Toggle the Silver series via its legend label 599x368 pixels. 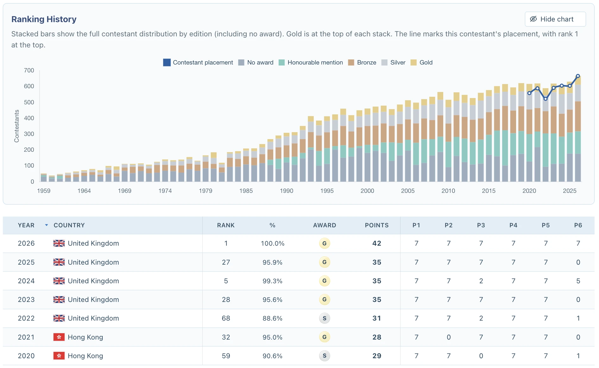pyautogui.click(x=398, y=63)
